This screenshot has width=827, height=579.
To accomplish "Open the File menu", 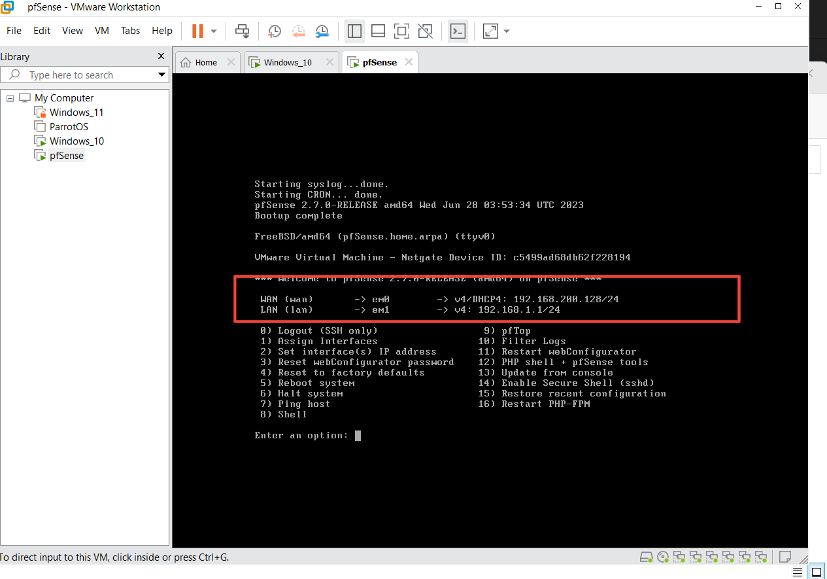I will (14, 31).
